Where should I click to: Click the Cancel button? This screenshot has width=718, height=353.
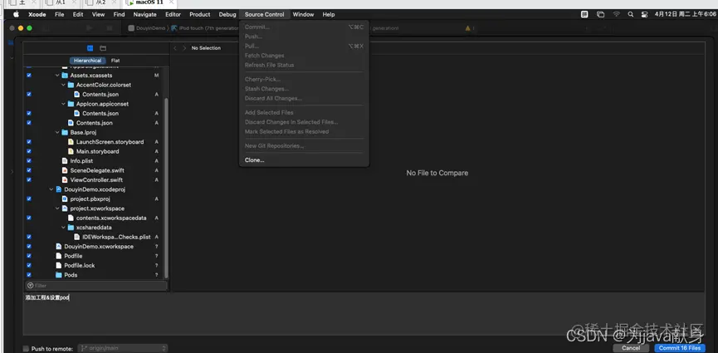pyautogui.click(x=631, y=348)
